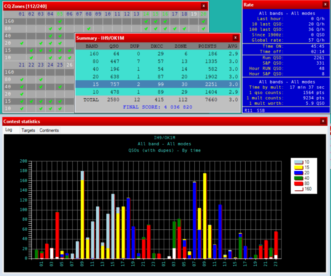Click the TOTAL row in Summary
This screenshot has width=331, height=276.
click(158, 100)
